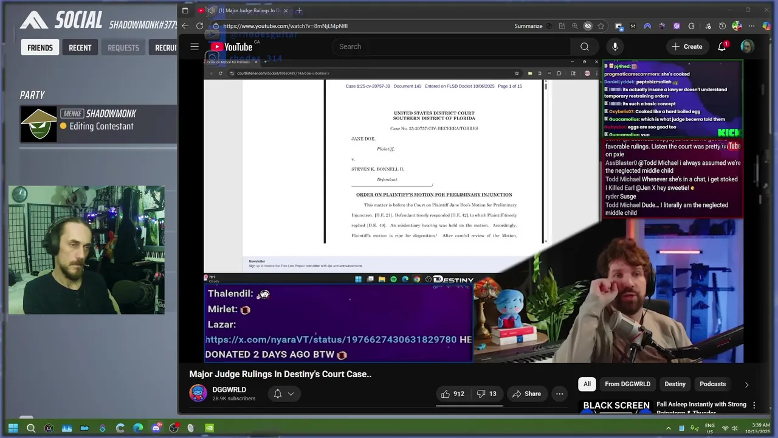Image resolution: width=778 pixels, height=438 pixels.
Task: Open the zoom magnifier in address bar
Action: click(x=575, y=26)
